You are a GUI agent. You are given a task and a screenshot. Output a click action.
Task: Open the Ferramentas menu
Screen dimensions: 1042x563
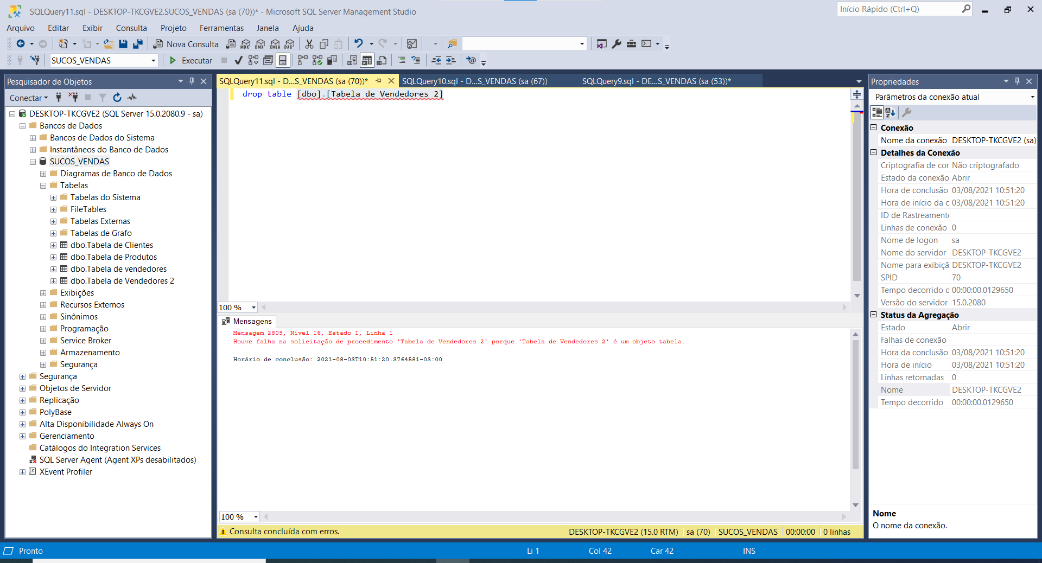click(x=221, y=28)
